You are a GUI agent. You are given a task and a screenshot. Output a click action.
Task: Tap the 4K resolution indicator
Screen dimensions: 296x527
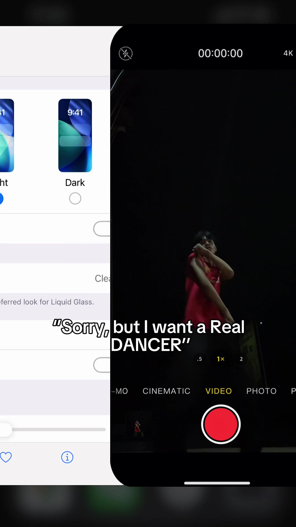(288, 53)
